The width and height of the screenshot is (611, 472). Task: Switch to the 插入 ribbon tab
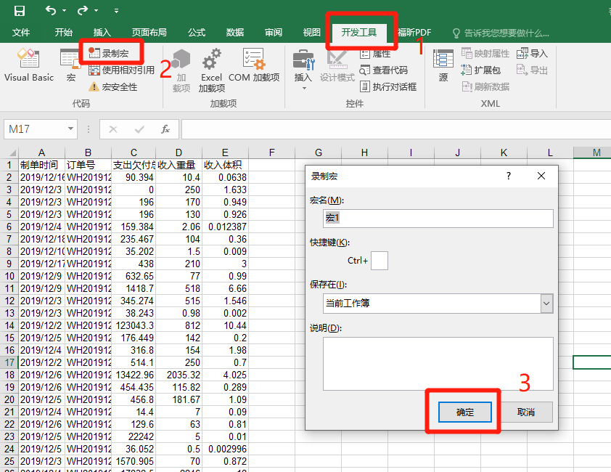[102, 33]
